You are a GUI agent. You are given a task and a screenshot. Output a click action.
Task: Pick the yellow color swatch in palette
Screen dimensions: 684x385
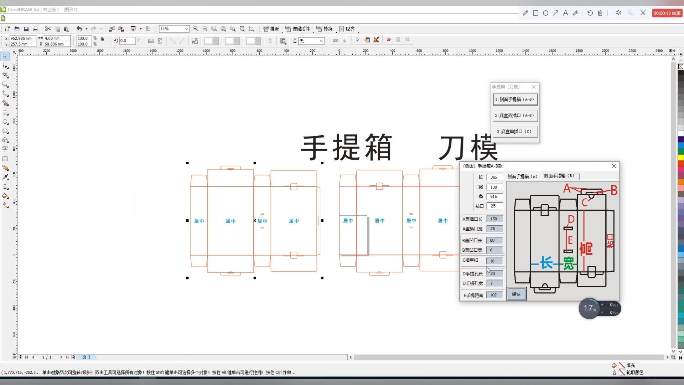tap(680, 158)
